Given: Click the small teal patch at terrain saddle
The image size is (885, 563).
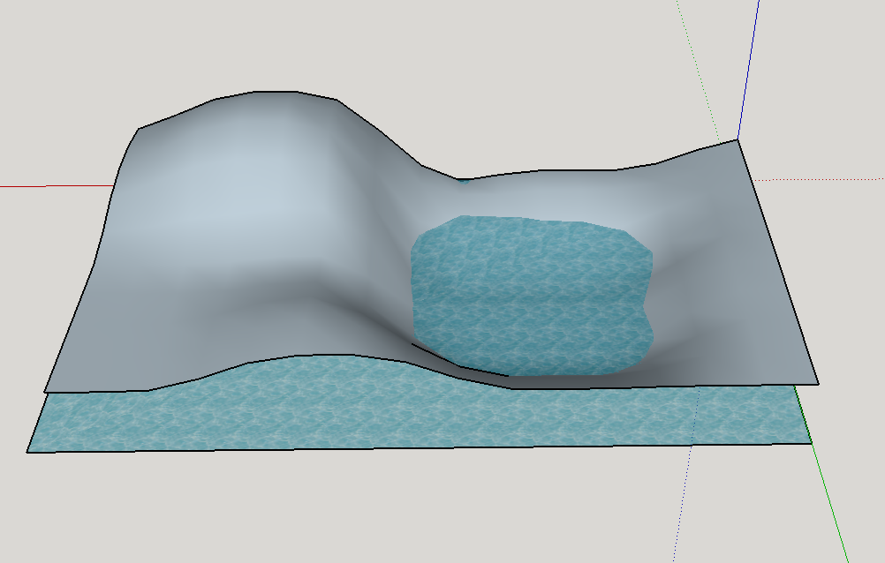Looking at the screenshot, I should (x=465, y=182).
